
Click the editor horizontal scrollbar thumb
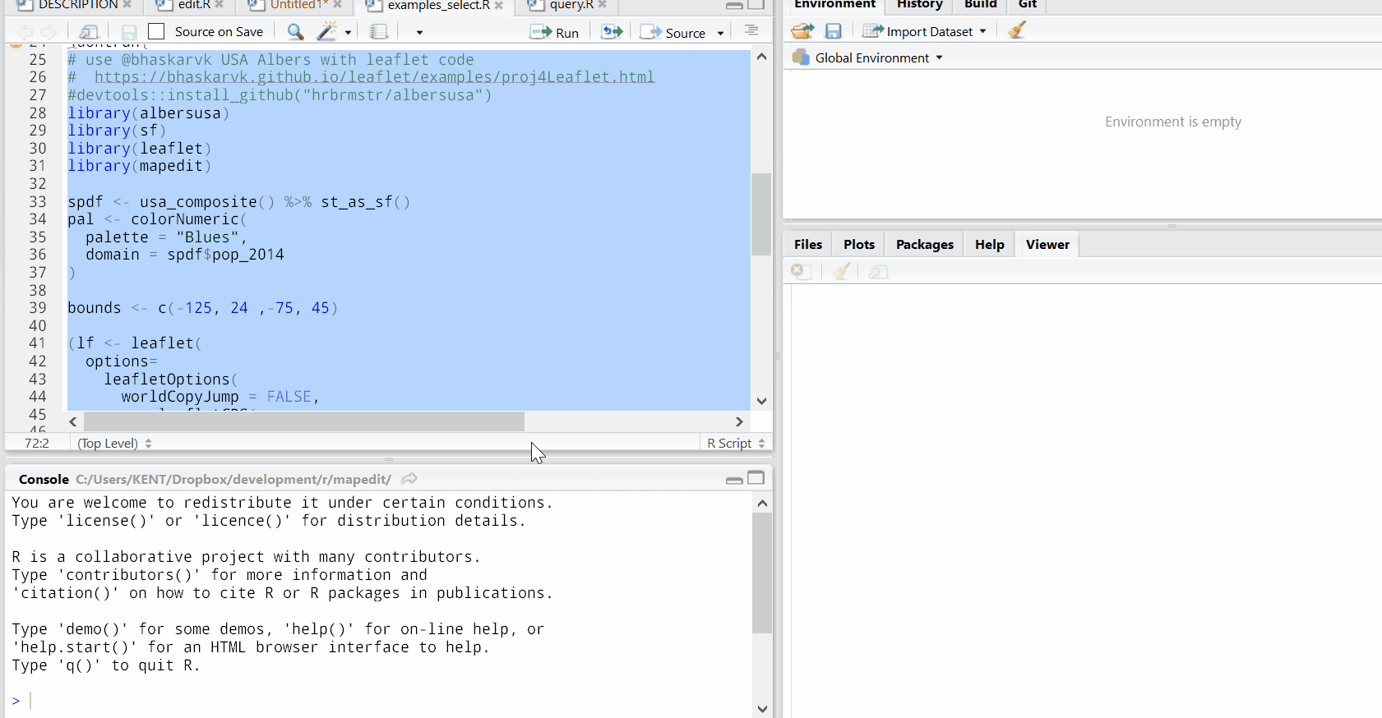click(304, 421)
